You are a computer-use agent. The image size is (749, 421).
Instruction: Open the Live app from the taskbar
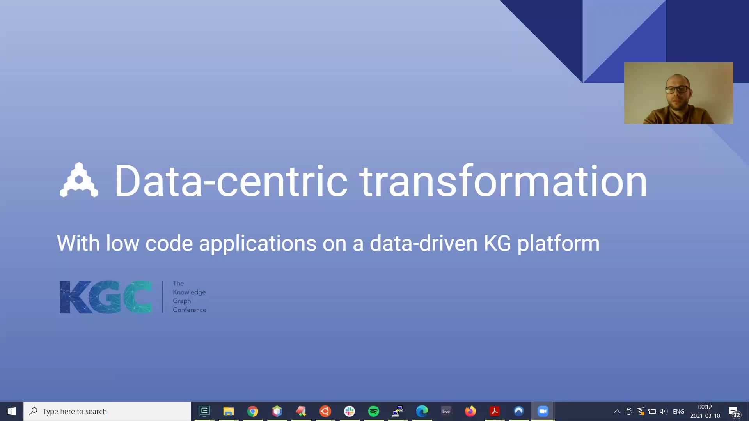point(446,411)
